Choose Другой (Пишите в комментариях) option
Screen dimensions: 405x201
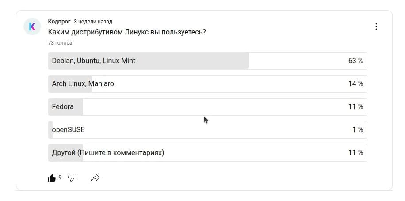pyautogui.click(x=208, y=153)
